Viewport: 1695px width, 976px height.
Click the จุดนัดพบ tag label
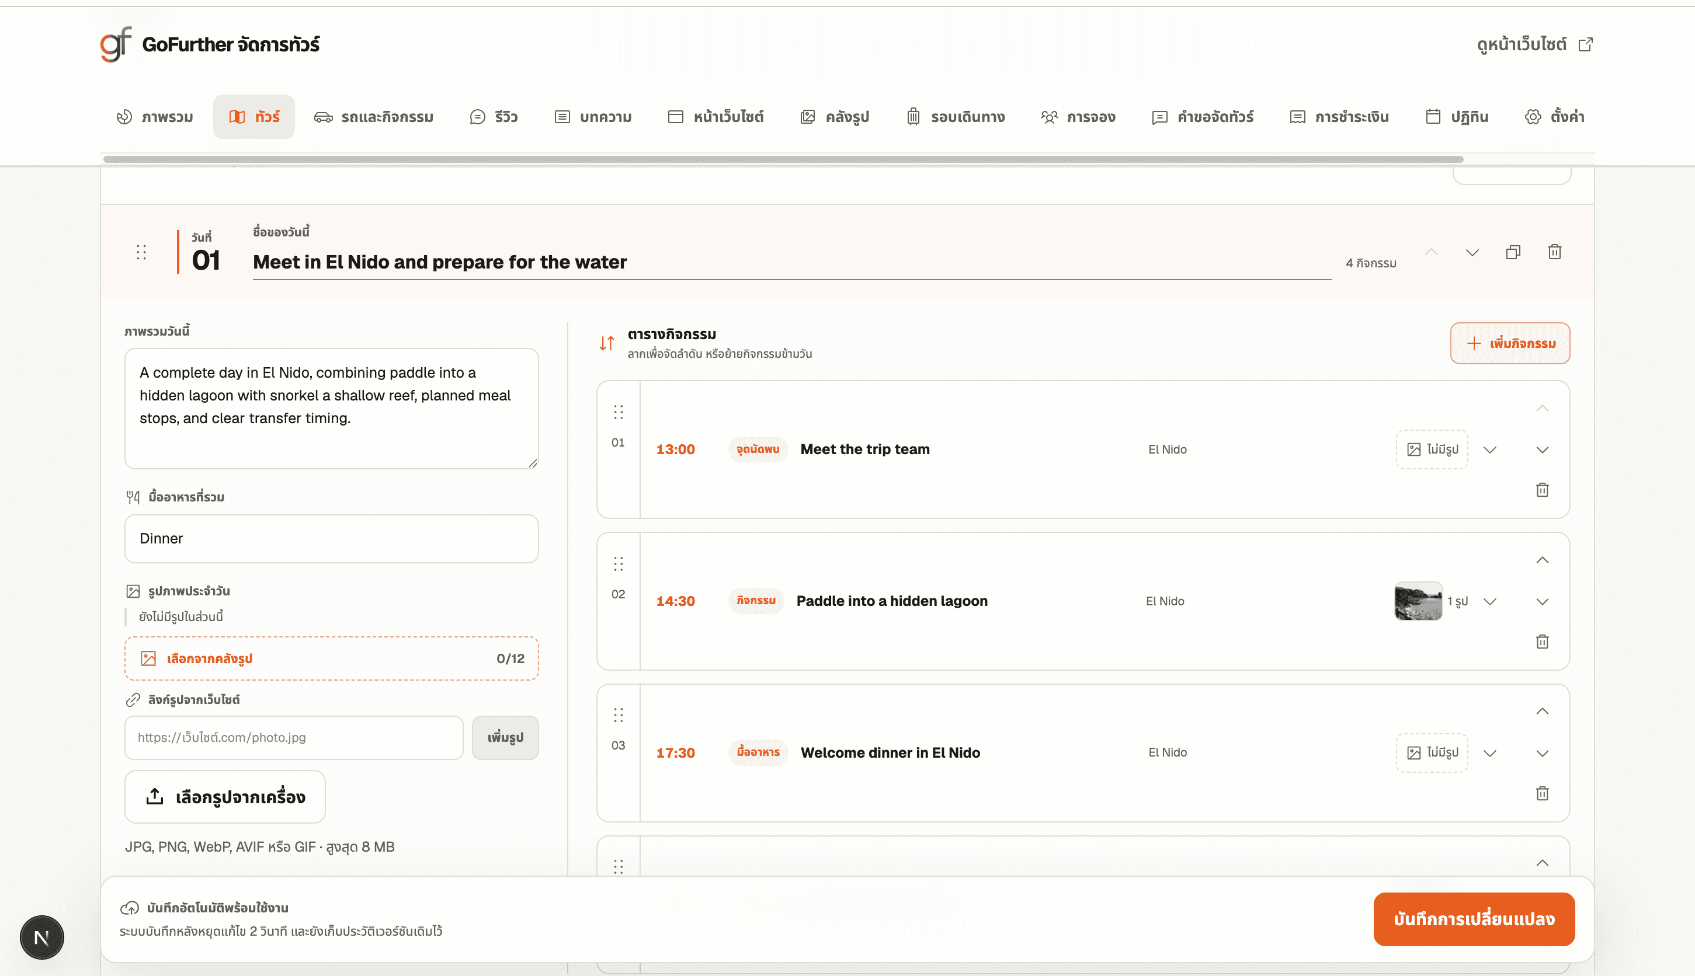(x=758, y=449)
